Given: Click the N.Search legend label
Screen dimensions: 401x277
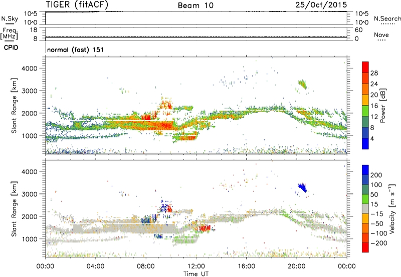Looking at the screenshot, I should 387,18.
